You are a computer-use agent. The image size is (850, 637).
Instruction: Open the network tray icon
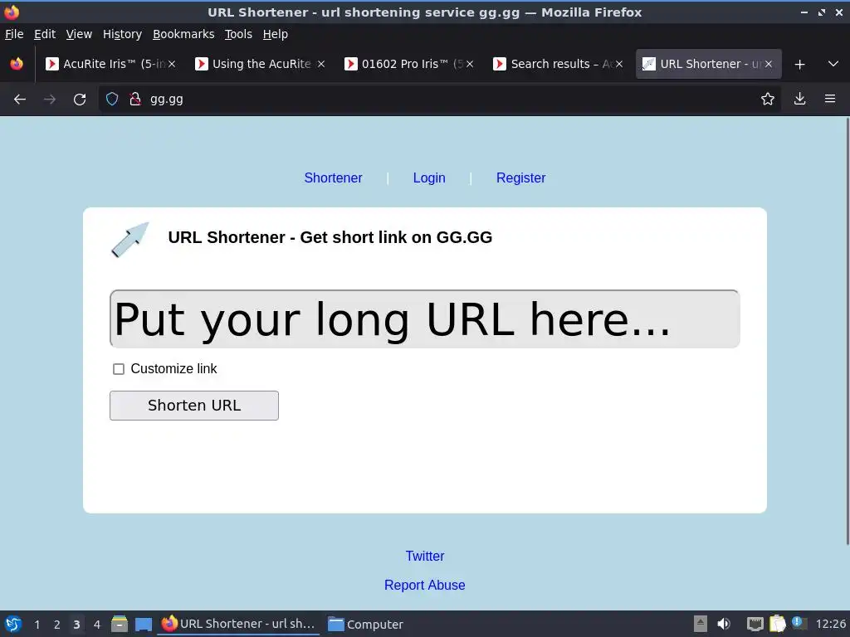coord(755,624)
